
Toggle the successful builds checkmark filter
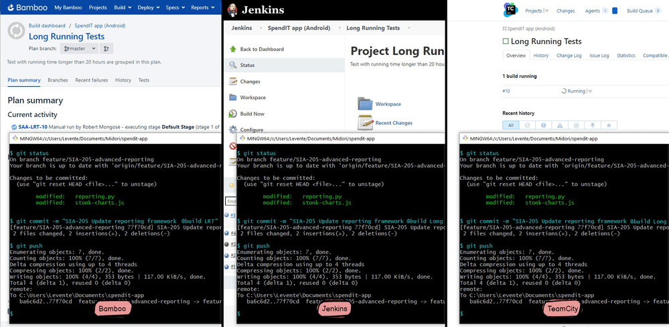point(527,125)
